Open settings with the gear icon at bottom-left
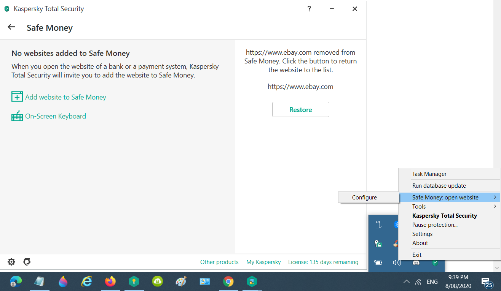Viewport: 501px width, 291px height. pyautogui.click(x=11, y=262)
